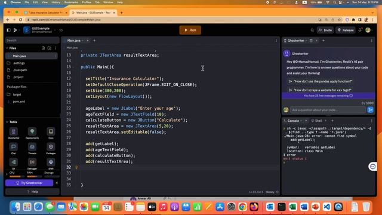The height and width of the screenshot is (215, 382).
Task: Clear Ghostwriter chat with trash icon
Action: coord(311,41)
